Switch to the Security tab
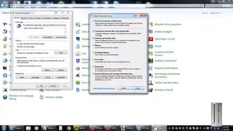 pyautogui.click(x=24, y=18)
